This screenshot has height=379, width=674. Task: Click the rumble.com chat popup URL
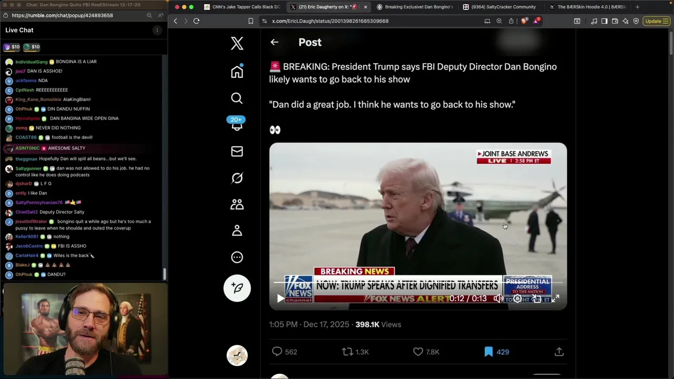coord(62,15)
